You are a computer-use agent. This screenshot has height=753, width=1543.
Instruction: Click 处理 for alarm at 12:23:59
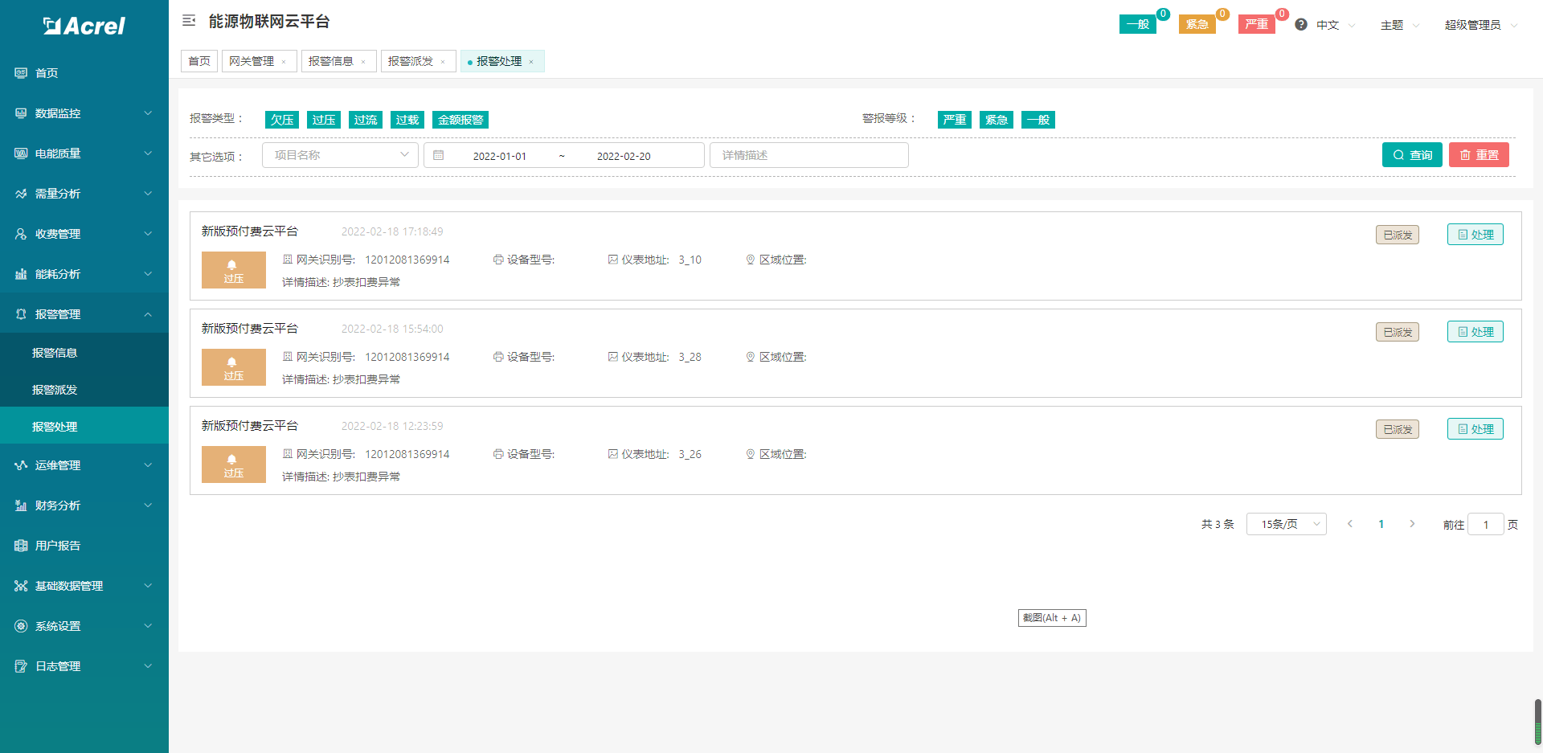pyautogui.click(x=1475, y=429)
